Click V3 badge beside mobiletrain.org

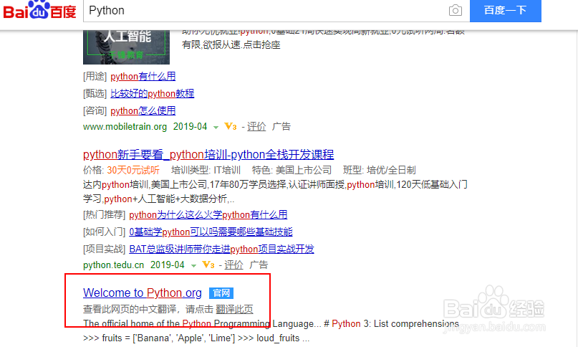click(x=231, y=127)
